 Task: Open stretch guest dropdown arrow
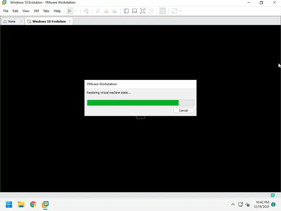(x=180, y=11)
